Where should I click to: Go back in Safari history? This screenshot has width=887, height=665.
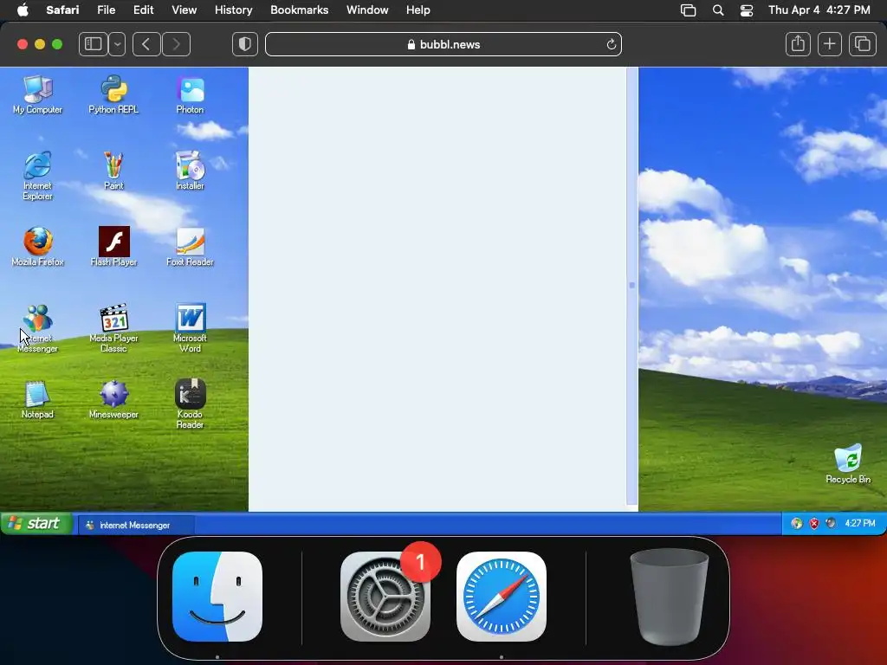coord(146,44)
